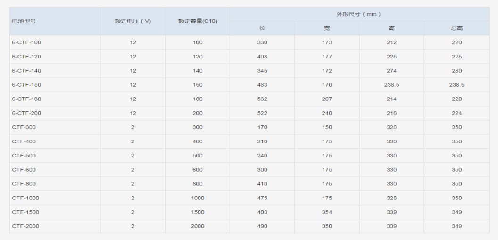
Task: Select width 150 in CTF-300 row
Action: pyautogui.click(x=327, y=127)
